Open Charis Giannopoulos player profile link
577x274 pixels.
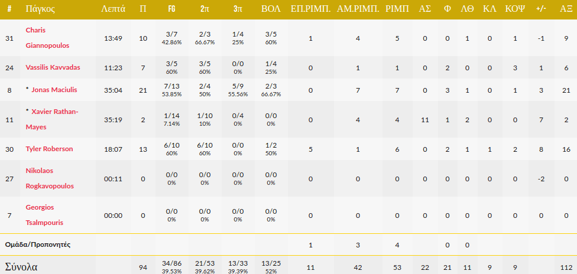(46, 37)
